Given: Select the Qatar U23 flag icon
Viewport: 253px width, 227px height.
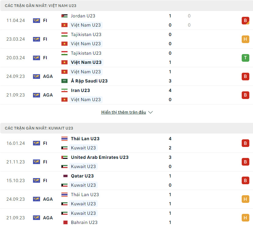Looking at the screenshot, I should click(x=65, y=176).
